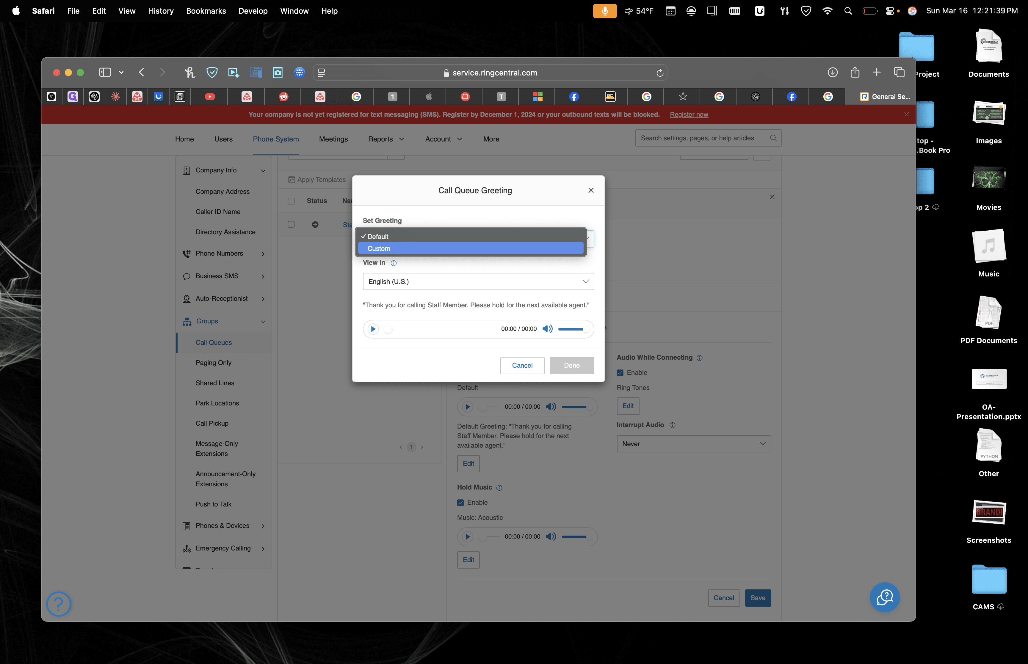This screenshot has width=1028, height=664.
Task: Open the View In language dropdown
Action: point(478,281)
